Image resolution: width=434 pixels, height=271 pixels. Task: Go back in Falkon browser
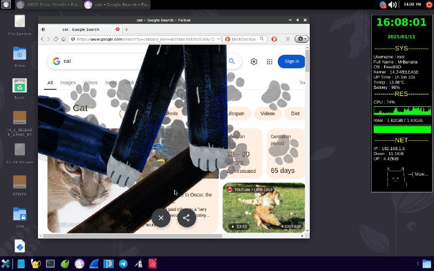click(x=42, y=39)
